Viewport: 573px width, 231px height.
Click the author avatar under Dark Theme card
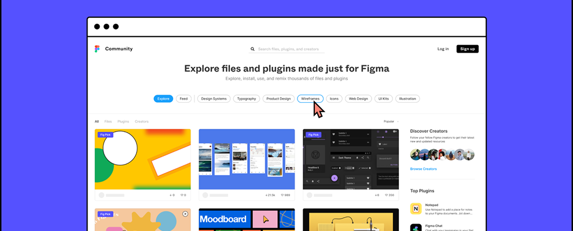(310, 195)
